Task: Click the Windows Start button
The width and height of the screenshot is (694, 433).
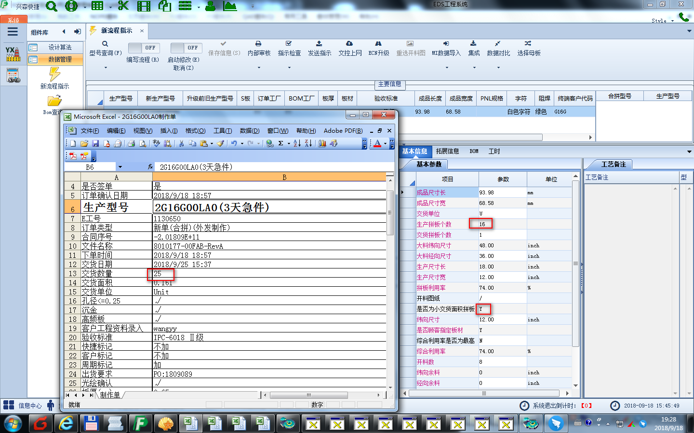Action: [13, 424]
